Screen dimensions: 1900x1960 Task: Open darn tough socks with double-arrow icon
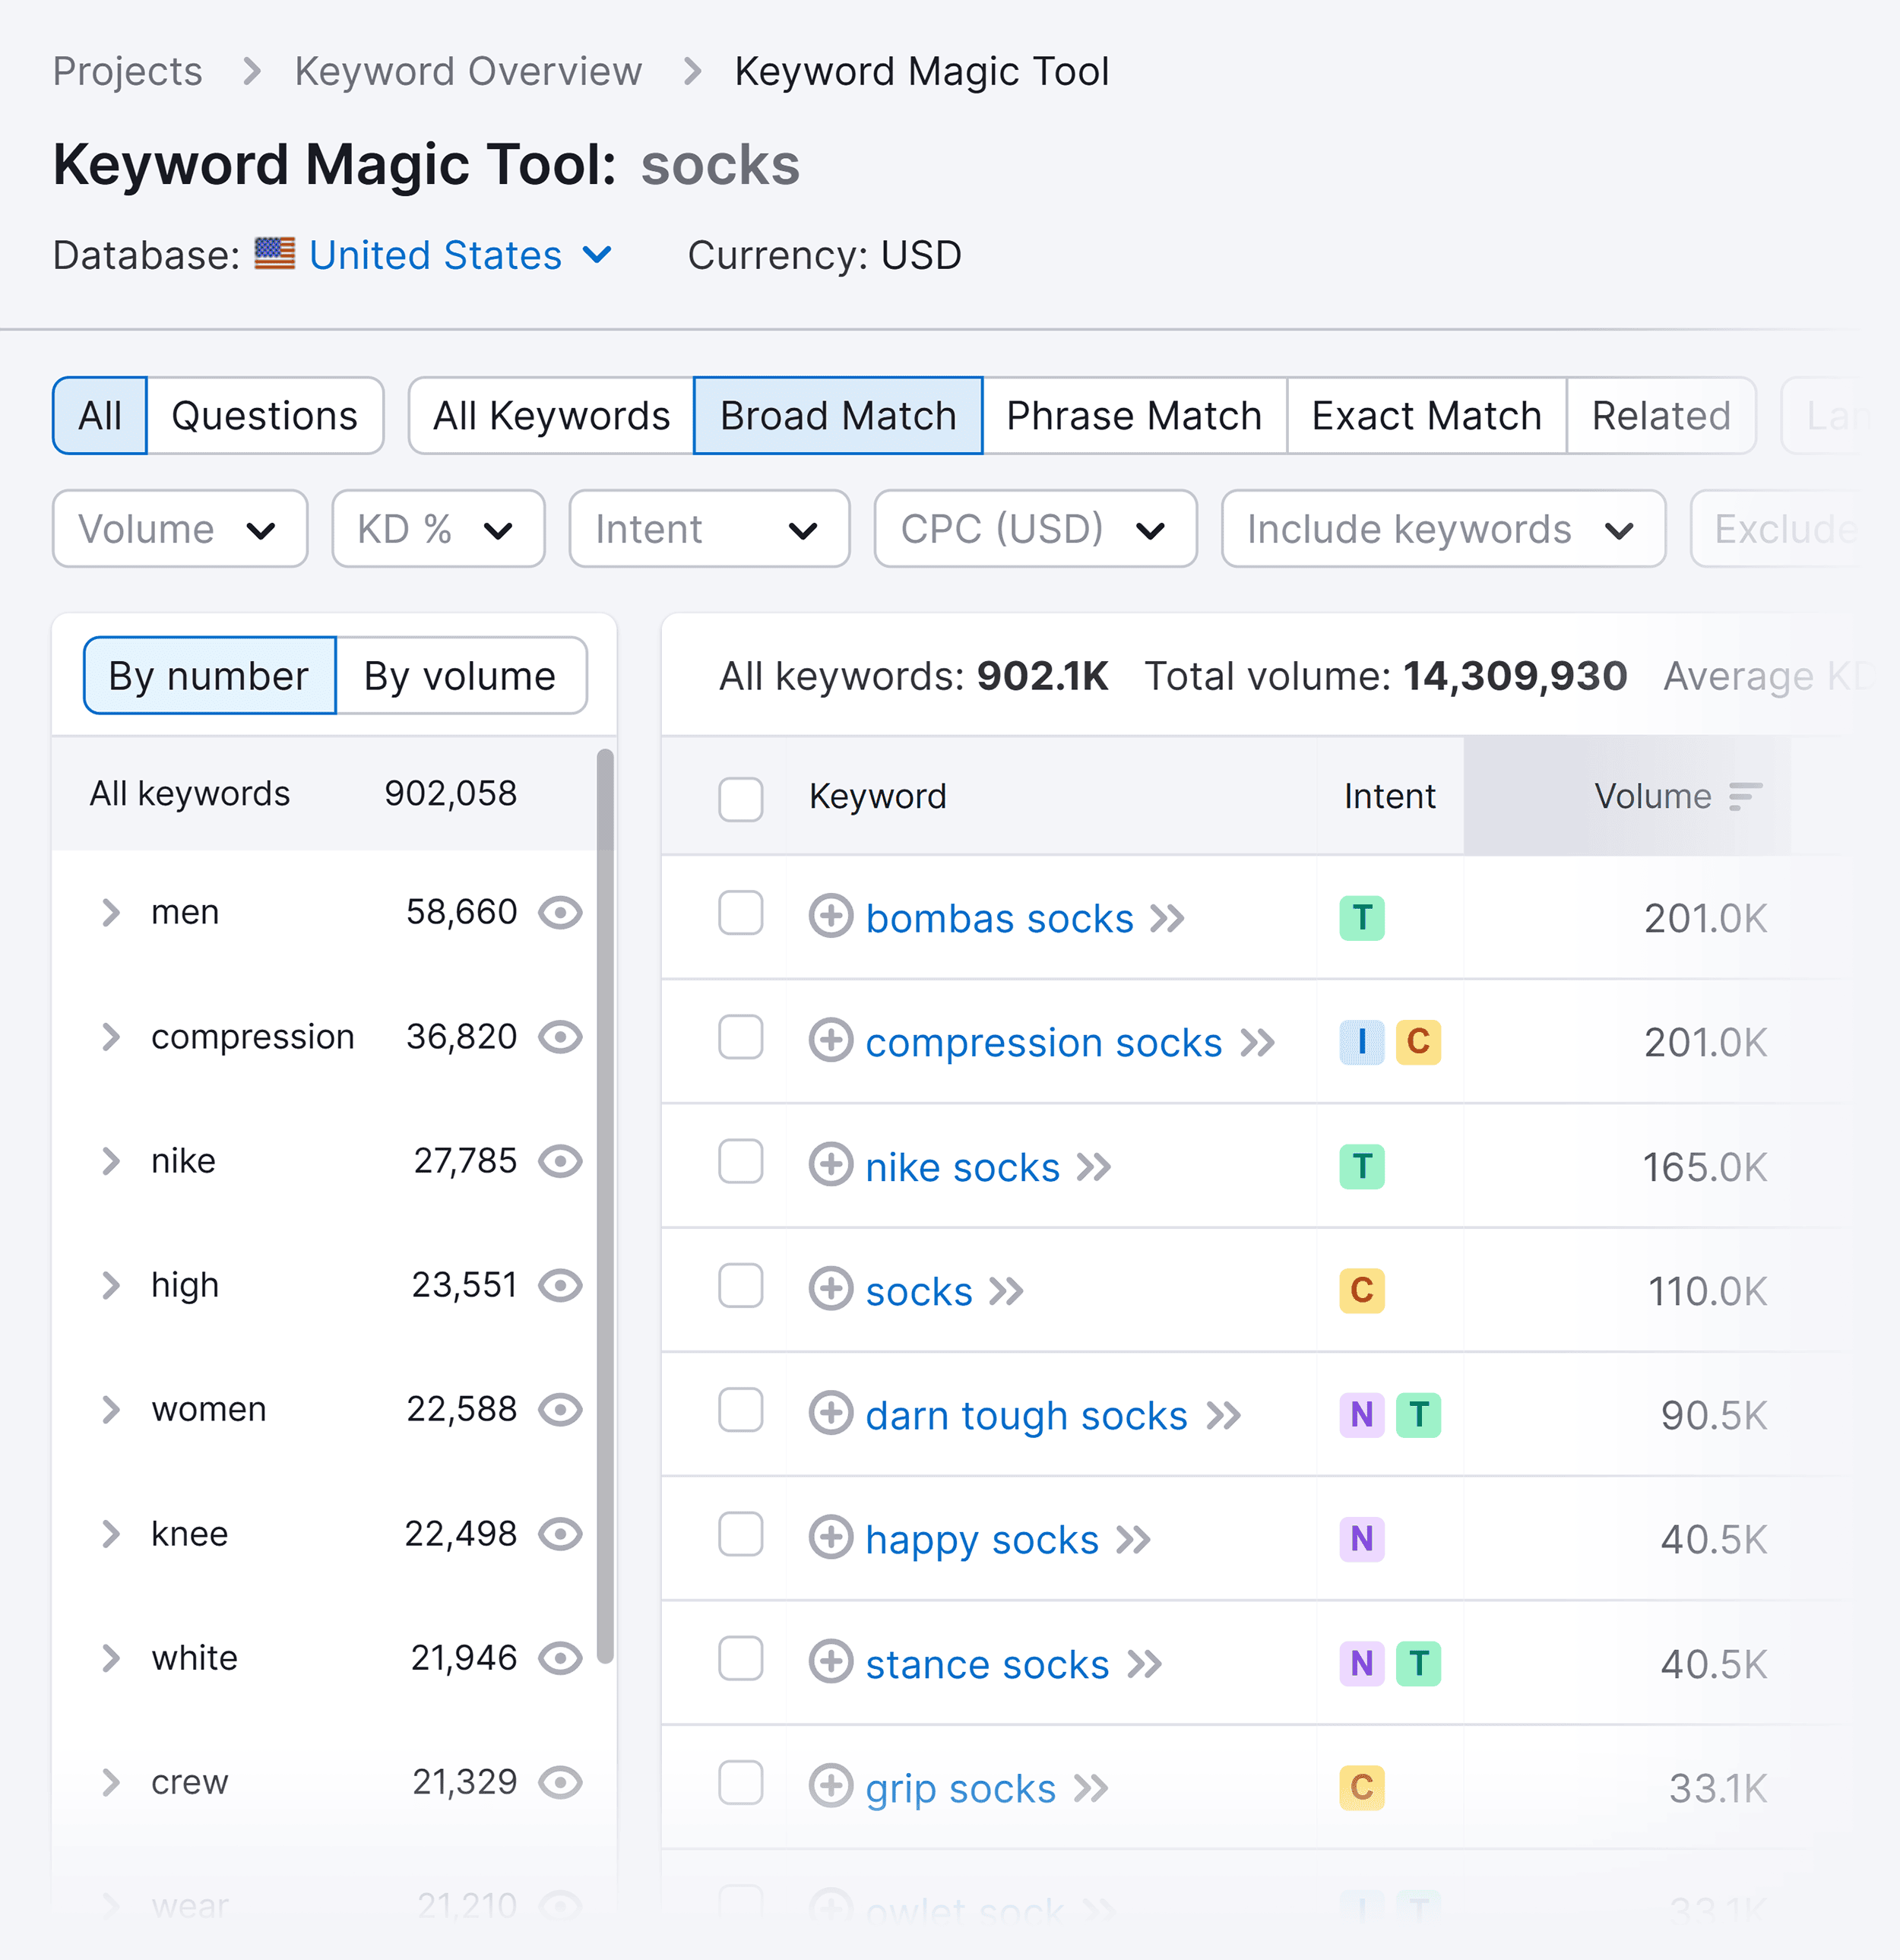(x=1222, y=1415)
